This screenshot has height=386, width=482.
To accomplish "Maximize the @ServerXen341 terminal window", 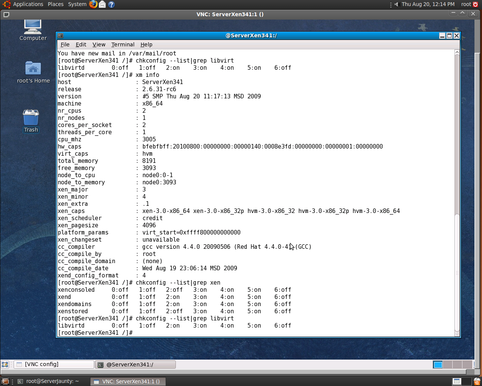I will 449,35.
